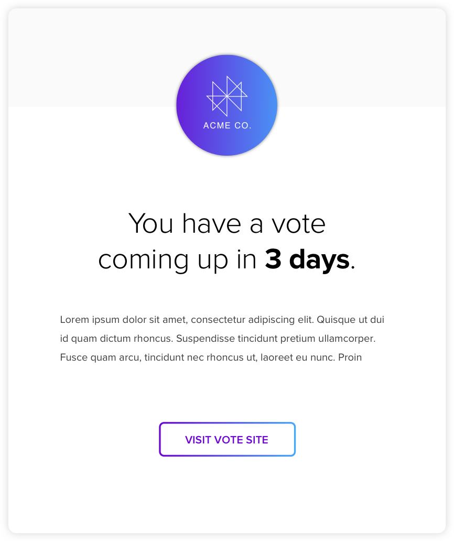The image size is (454, 542).
Task: Click the word 'Fusce' in the last line
Action: (73, 357)
